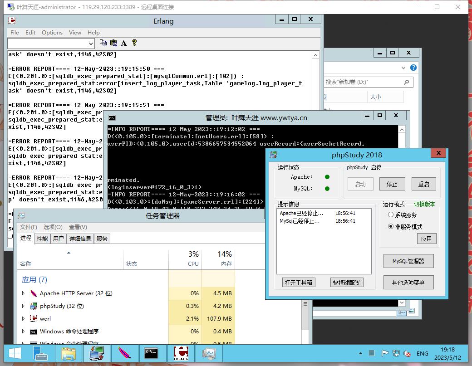Switch to the 服务 tab
The width and height of the screenshot is (472, 366).
[x=102, y=239]
